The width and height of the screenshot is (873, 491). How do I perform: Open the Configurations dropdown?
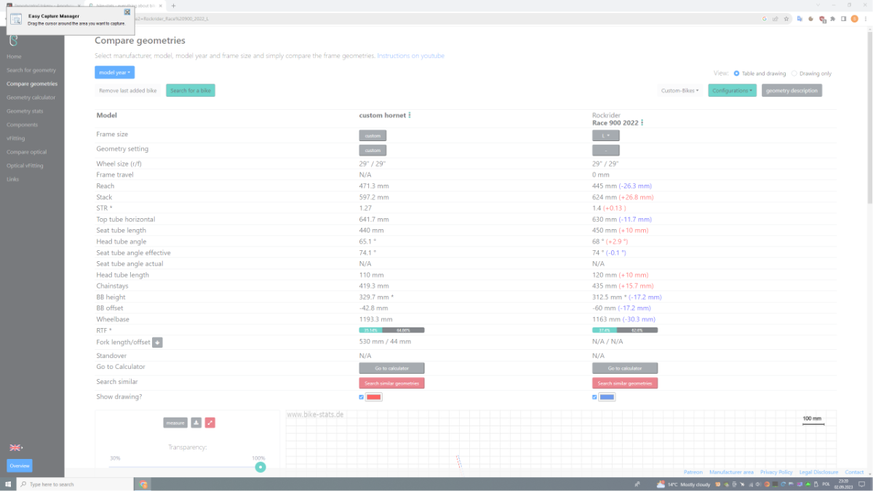732,91
